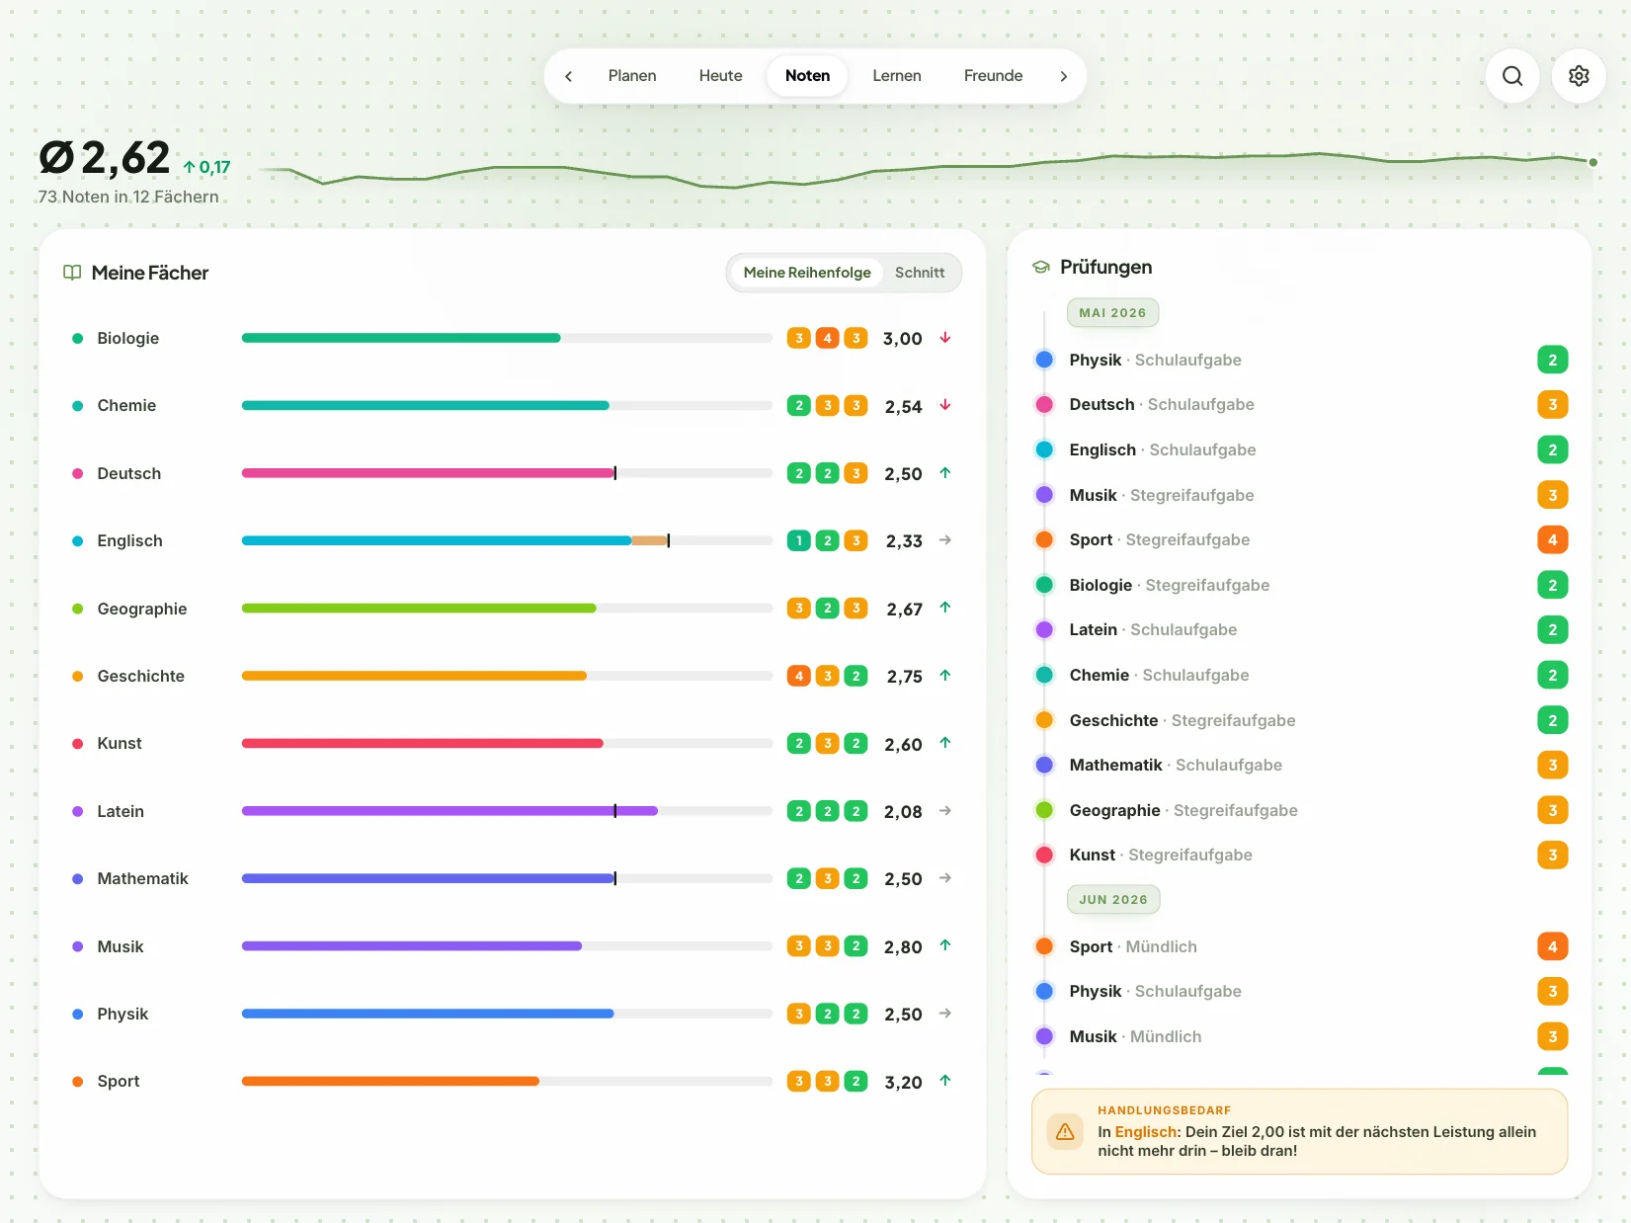This screenshot has width=1631, height=1223.
Task: Click the Kunst average 2,60
Action: pos(903,744)
